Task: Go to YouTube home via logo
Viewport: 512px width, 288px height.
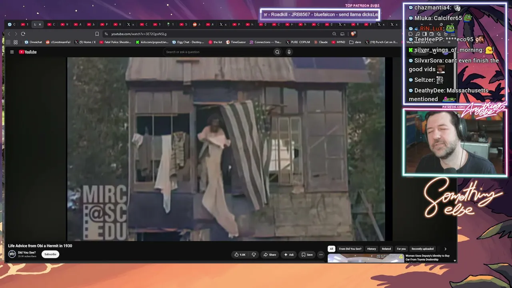Action: [x=28, y=52]
